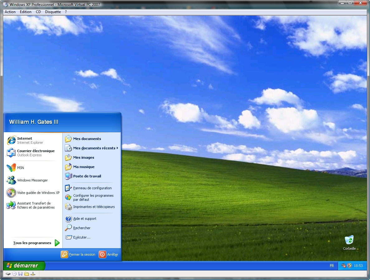Launch Assistant Transfert de fichiers et de paramètres

pos(32,205)
